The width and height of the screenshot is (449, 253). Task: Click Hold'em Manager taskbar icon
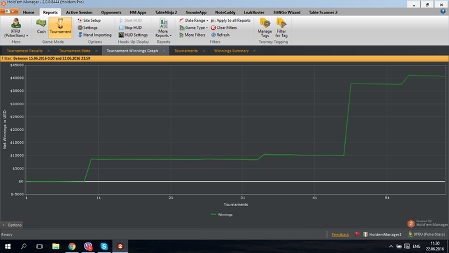coord(120,246)
